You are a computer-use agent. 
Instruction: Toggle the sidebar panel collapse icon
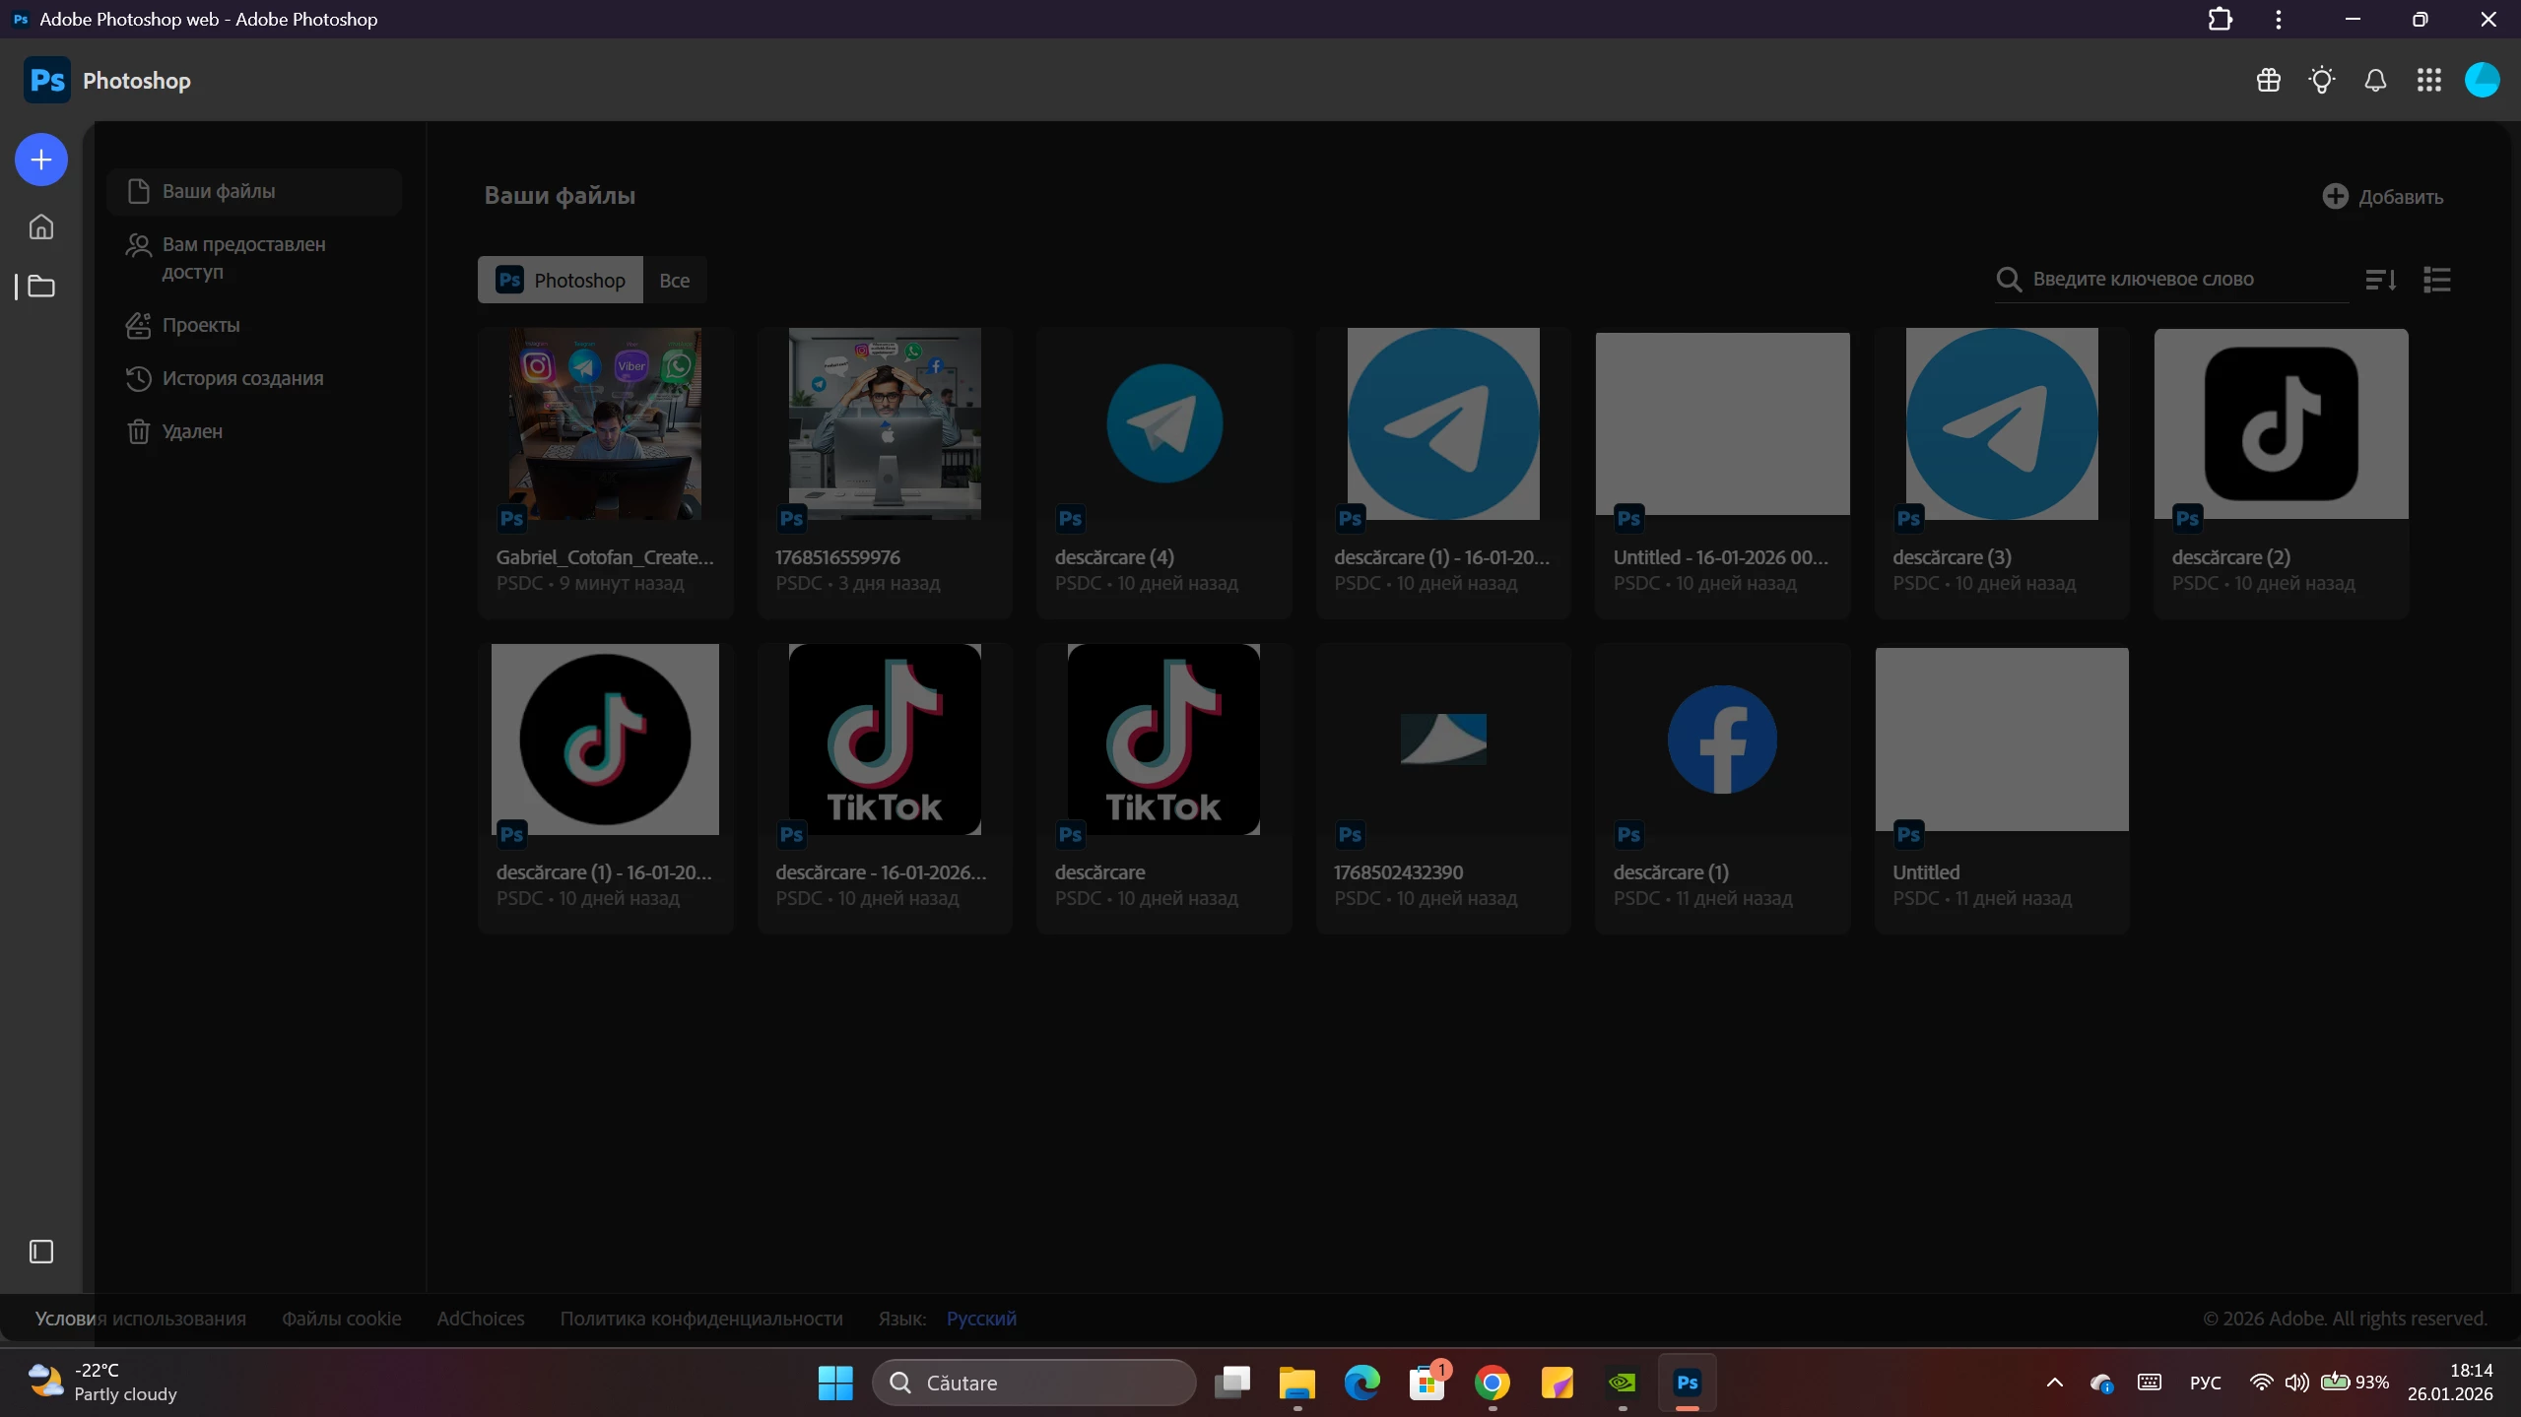click(x=41, y=1252)
